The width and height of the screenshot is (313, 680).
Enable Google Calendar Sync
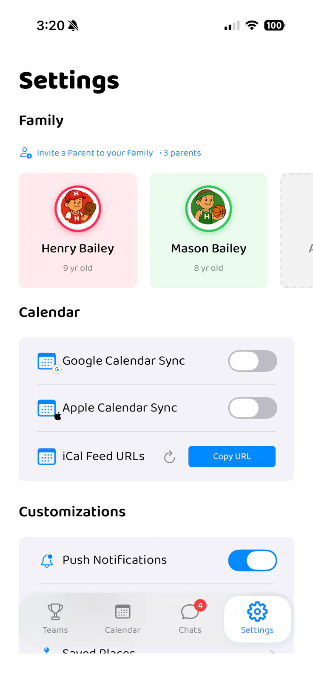click(252, 361)
